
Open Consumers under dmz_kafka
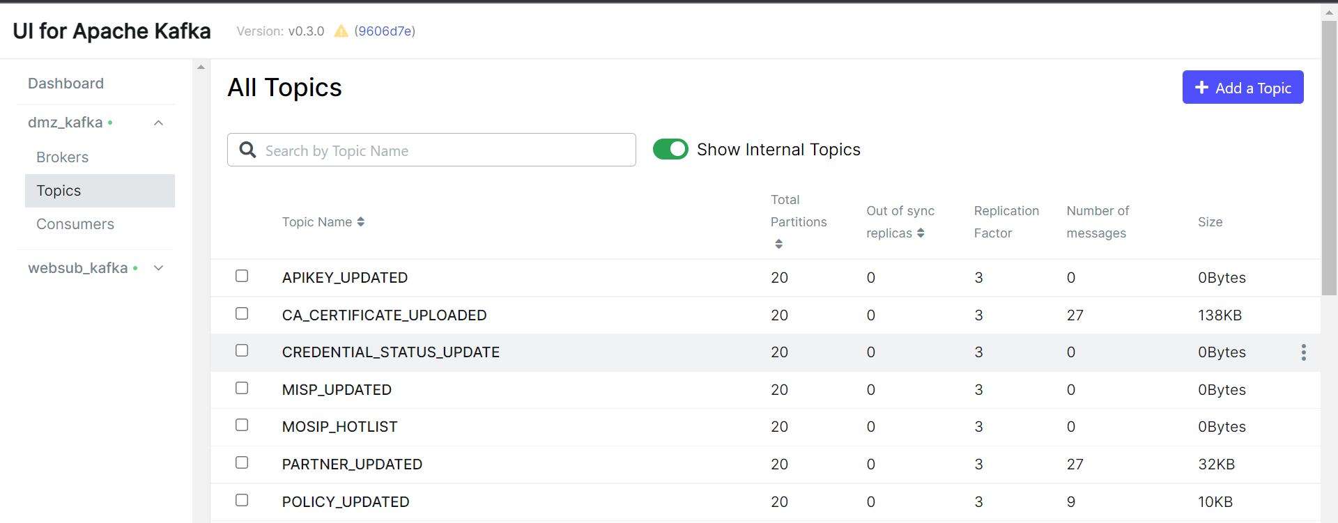click(75, 224)
